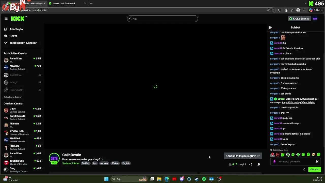Open MASKAR followed channel with 700 viewers
The height and width of the screenshot is (183, 325).
(x=22, y=67)
